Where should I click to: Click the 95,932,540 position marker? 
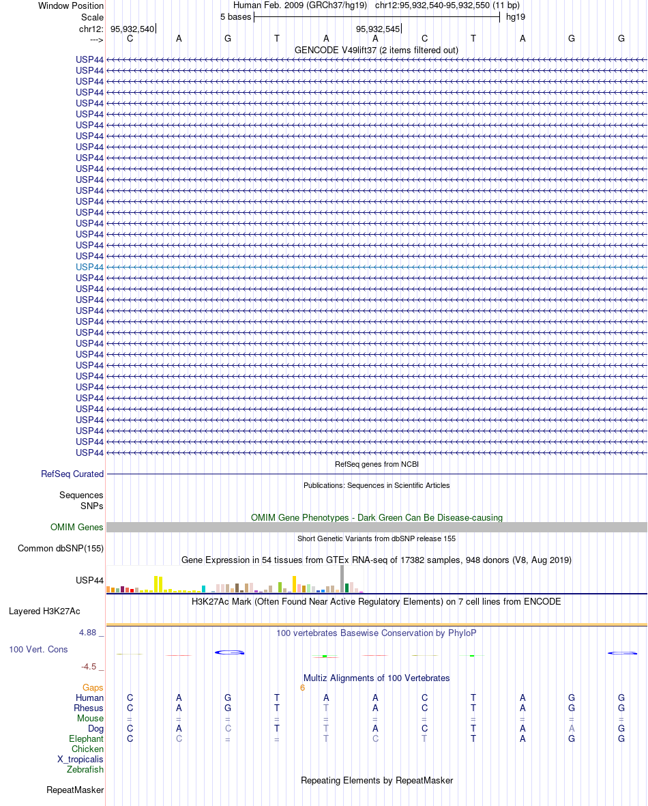132,29
